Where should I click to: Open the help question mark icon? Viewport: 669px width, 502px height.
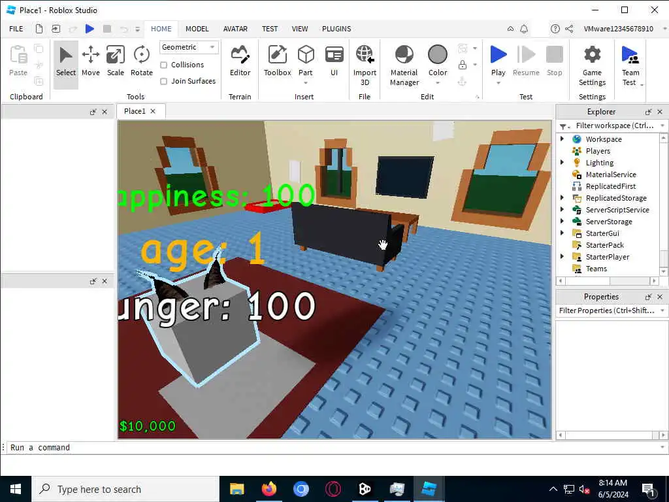pos(555,29)
